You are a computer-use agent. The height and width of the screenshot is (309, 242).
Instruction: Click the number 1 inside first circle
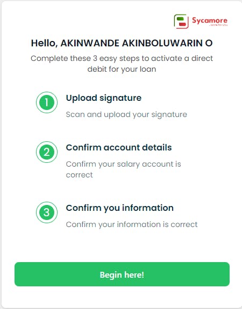click(47, 102)
